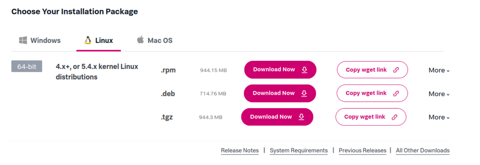Expand More options for .tgz package
Viewport: 480px width, 165px height.
pos(439,118)
